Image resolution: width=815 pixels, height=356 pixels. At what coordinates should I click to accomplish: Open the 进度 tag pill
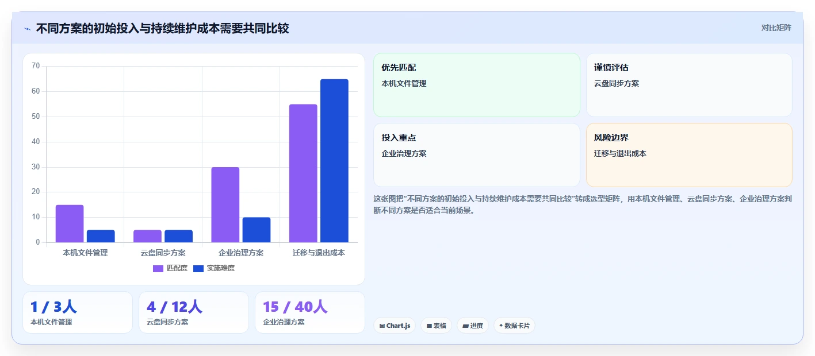pyautogui.click(x=473, y=326)
